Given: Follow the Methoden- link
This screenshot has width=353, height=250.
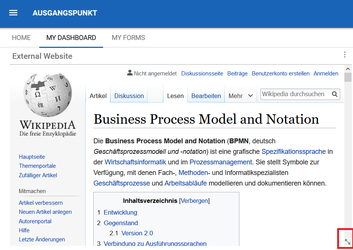Looking at the screenshot, I should (x=194, y=173).
